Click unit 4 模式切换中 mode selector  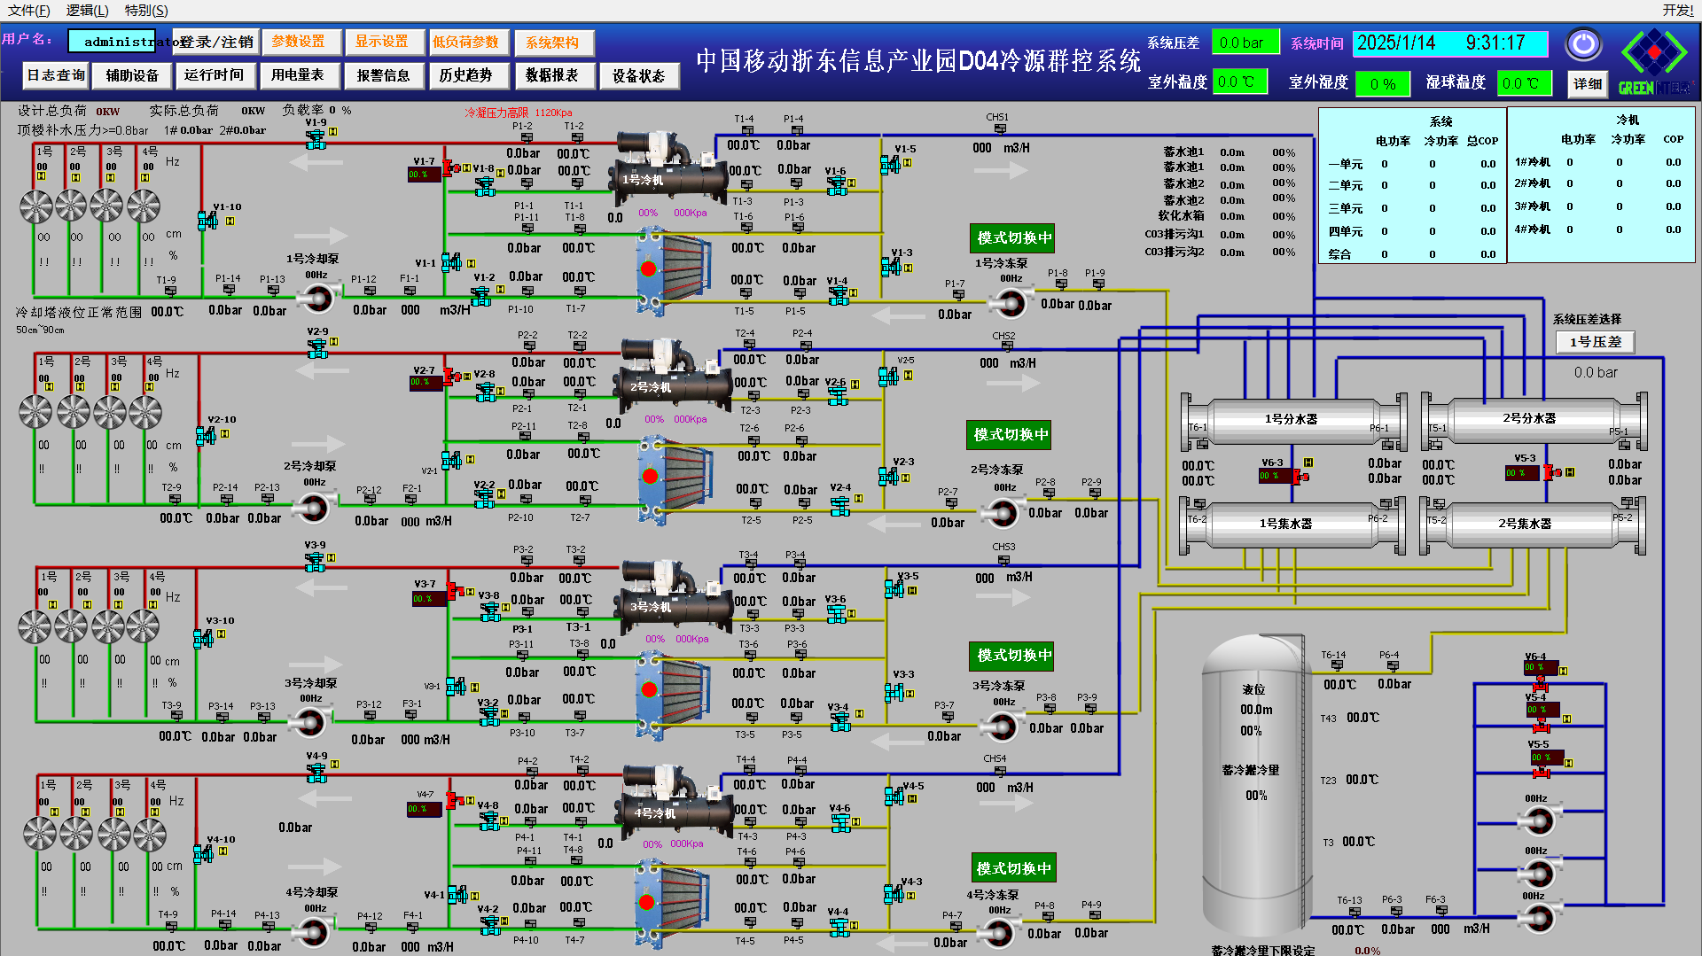(x=1012, y=868)
